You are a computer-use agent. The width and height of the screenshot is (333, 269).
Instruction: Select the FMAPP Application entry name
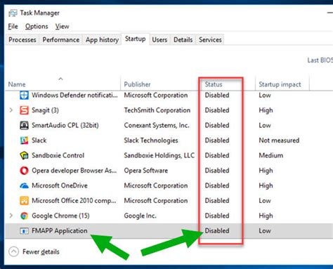point(60,231)
